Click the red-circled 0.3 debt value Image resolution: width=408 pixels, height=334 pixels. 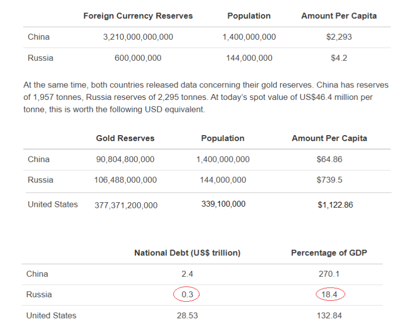pos(187,295)
